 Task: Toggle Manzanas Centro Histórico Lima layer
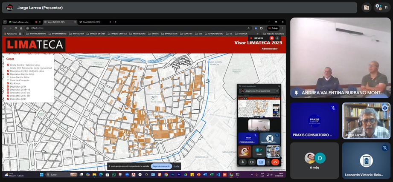[x=8, y=71]
